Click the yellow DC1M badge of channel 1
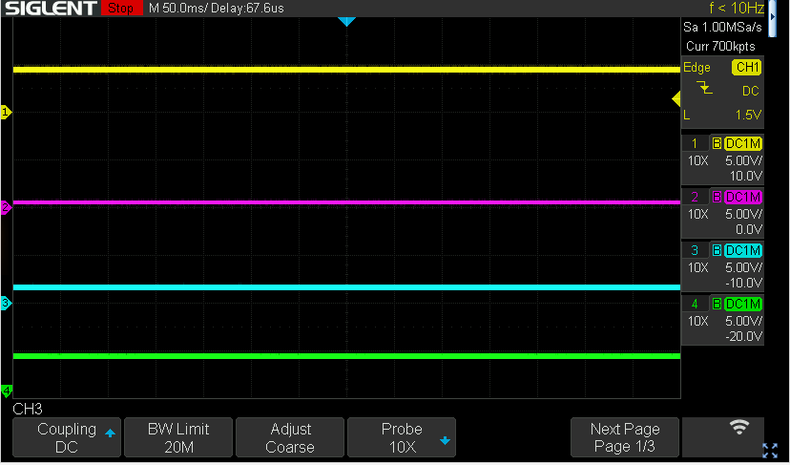 pos(743,144)
